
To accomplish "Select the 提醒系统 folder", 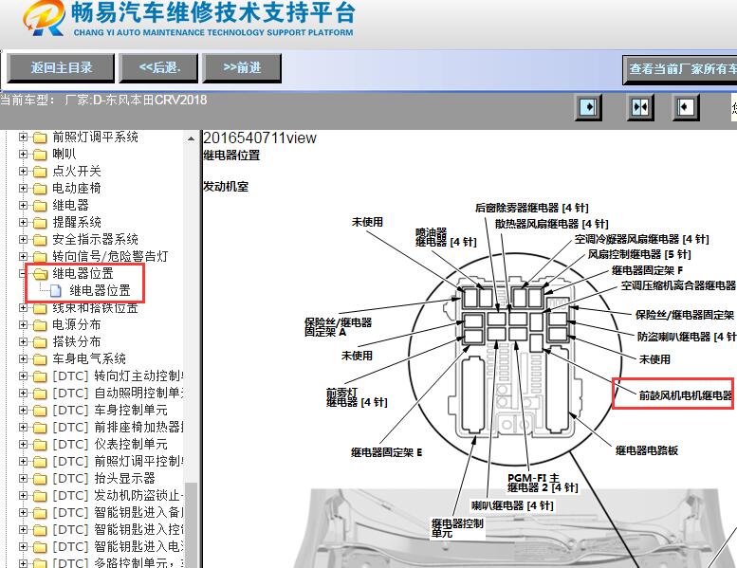I will (x=77, y=222).
